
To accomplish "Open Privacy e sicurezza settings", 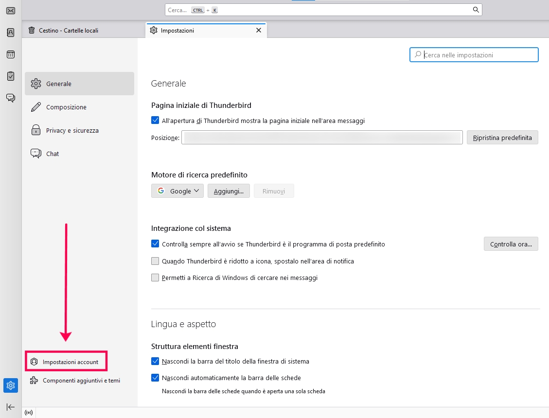I will [79, 130].
